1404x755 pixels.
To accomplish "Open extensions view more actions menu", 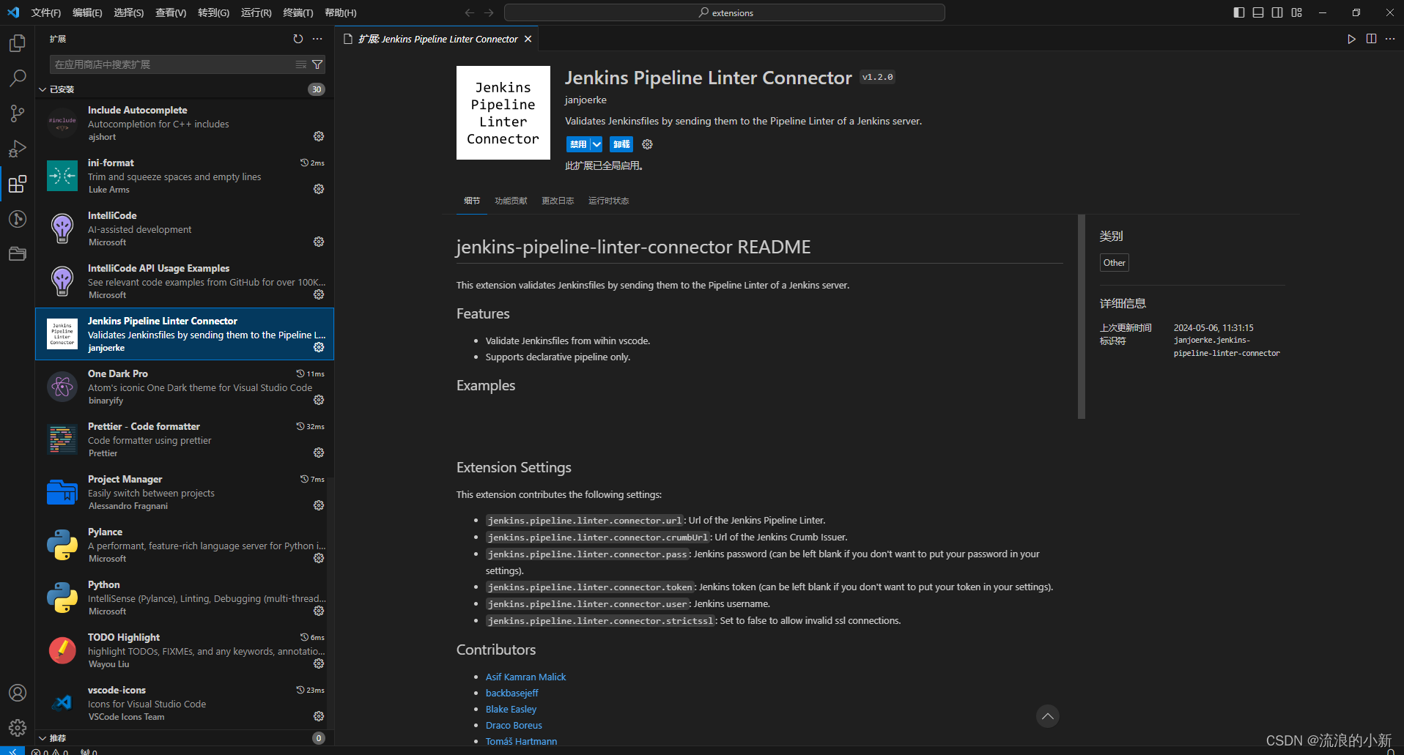I will point(317,39).
